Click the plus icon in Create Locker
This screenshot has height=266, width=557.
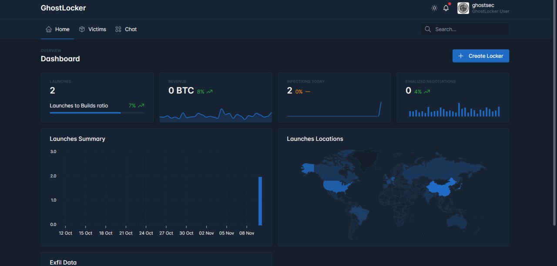461,56
